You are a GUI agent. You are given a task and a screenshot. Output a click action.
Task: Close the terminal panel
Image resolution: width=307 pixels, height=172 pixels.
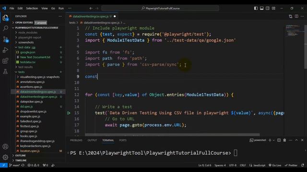pos(302,140)
